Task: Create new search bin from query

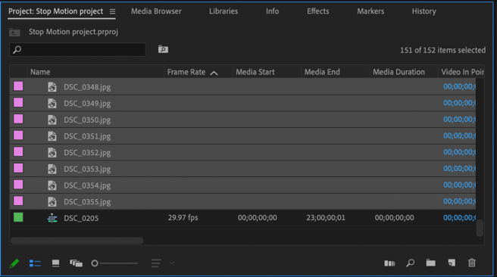Action: pos(163,49)
